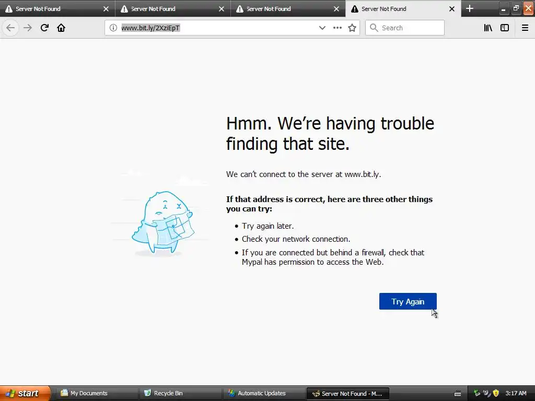Open the page actions three-dots menu
Viewport: 535px width, 401px height.
[337, 28]
